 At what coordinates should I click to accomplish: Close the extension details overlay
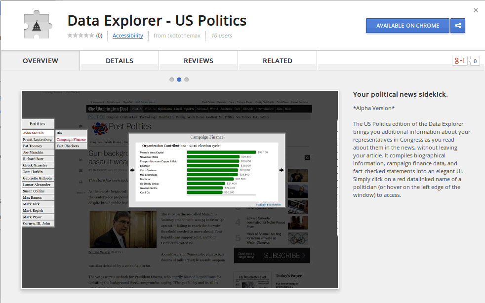point(476,10)
